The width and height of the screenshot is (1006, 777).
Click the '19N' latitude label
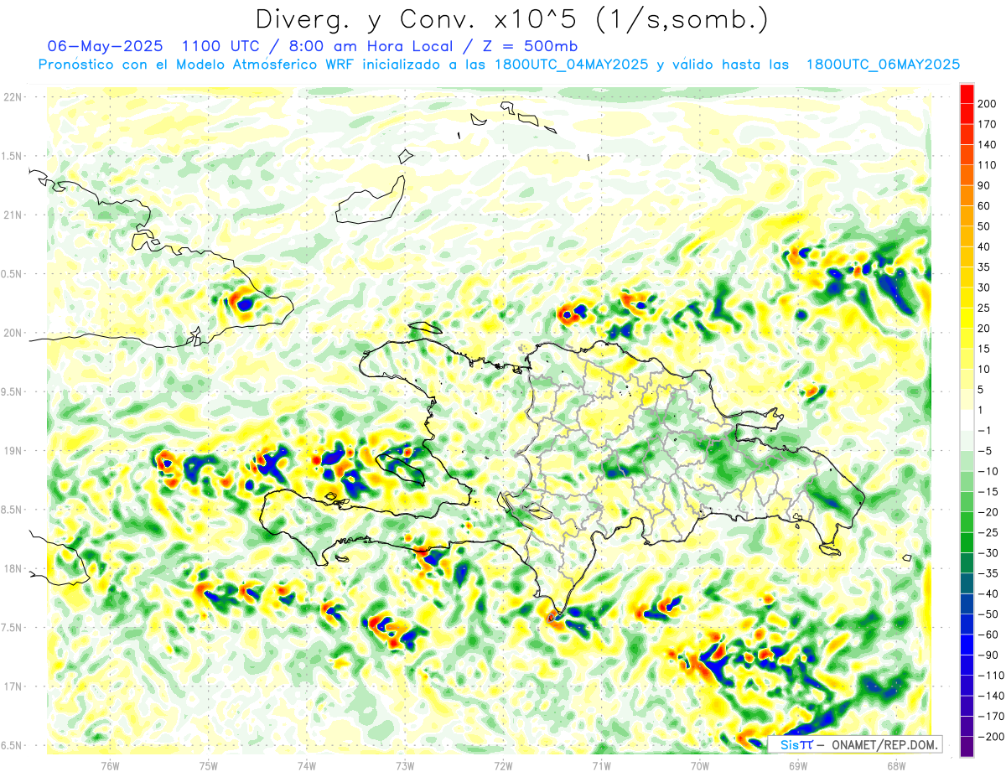point(13,450)
